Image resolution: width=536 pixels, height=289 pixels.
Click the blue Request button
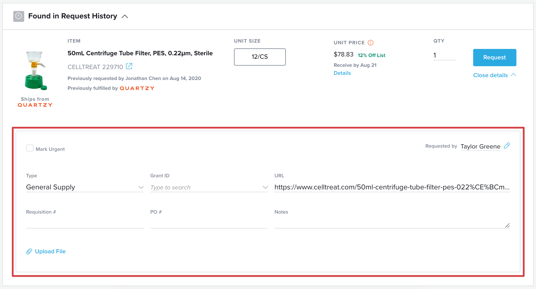[495, 57]
